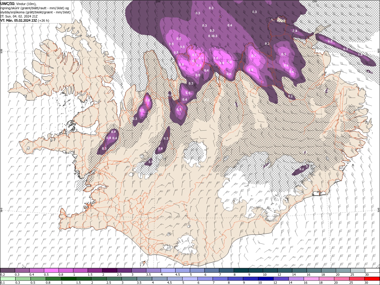Image resolution: width=380 pixels, height=285 pixels.
Task: Select the pale lavender 5 swatch in rain legend
Action: click(x=190, y=279)
